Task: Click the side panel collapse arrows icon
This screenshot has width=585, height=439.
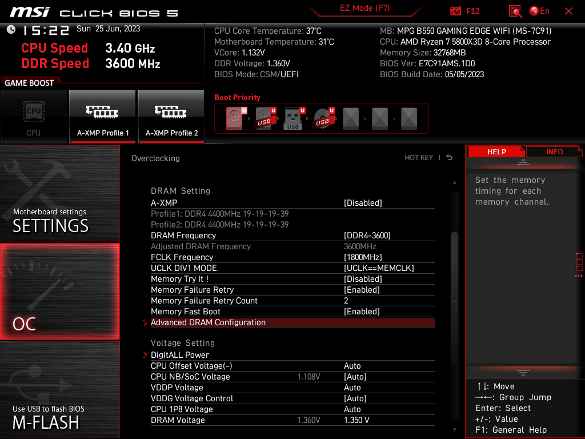Action: click(579, 276)
